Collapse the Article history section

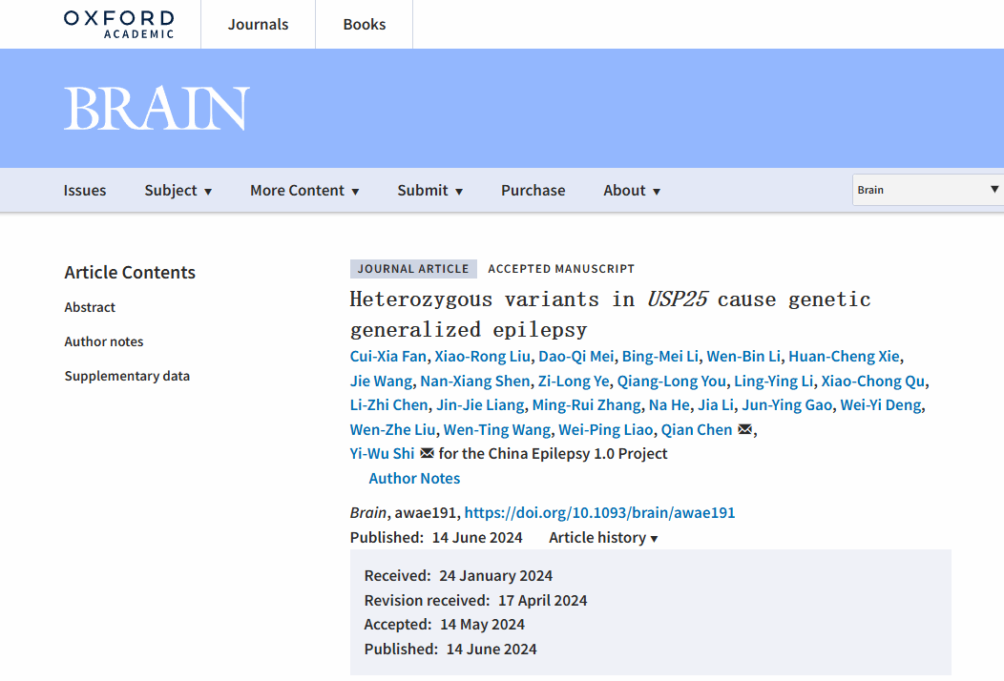[603, 538]
